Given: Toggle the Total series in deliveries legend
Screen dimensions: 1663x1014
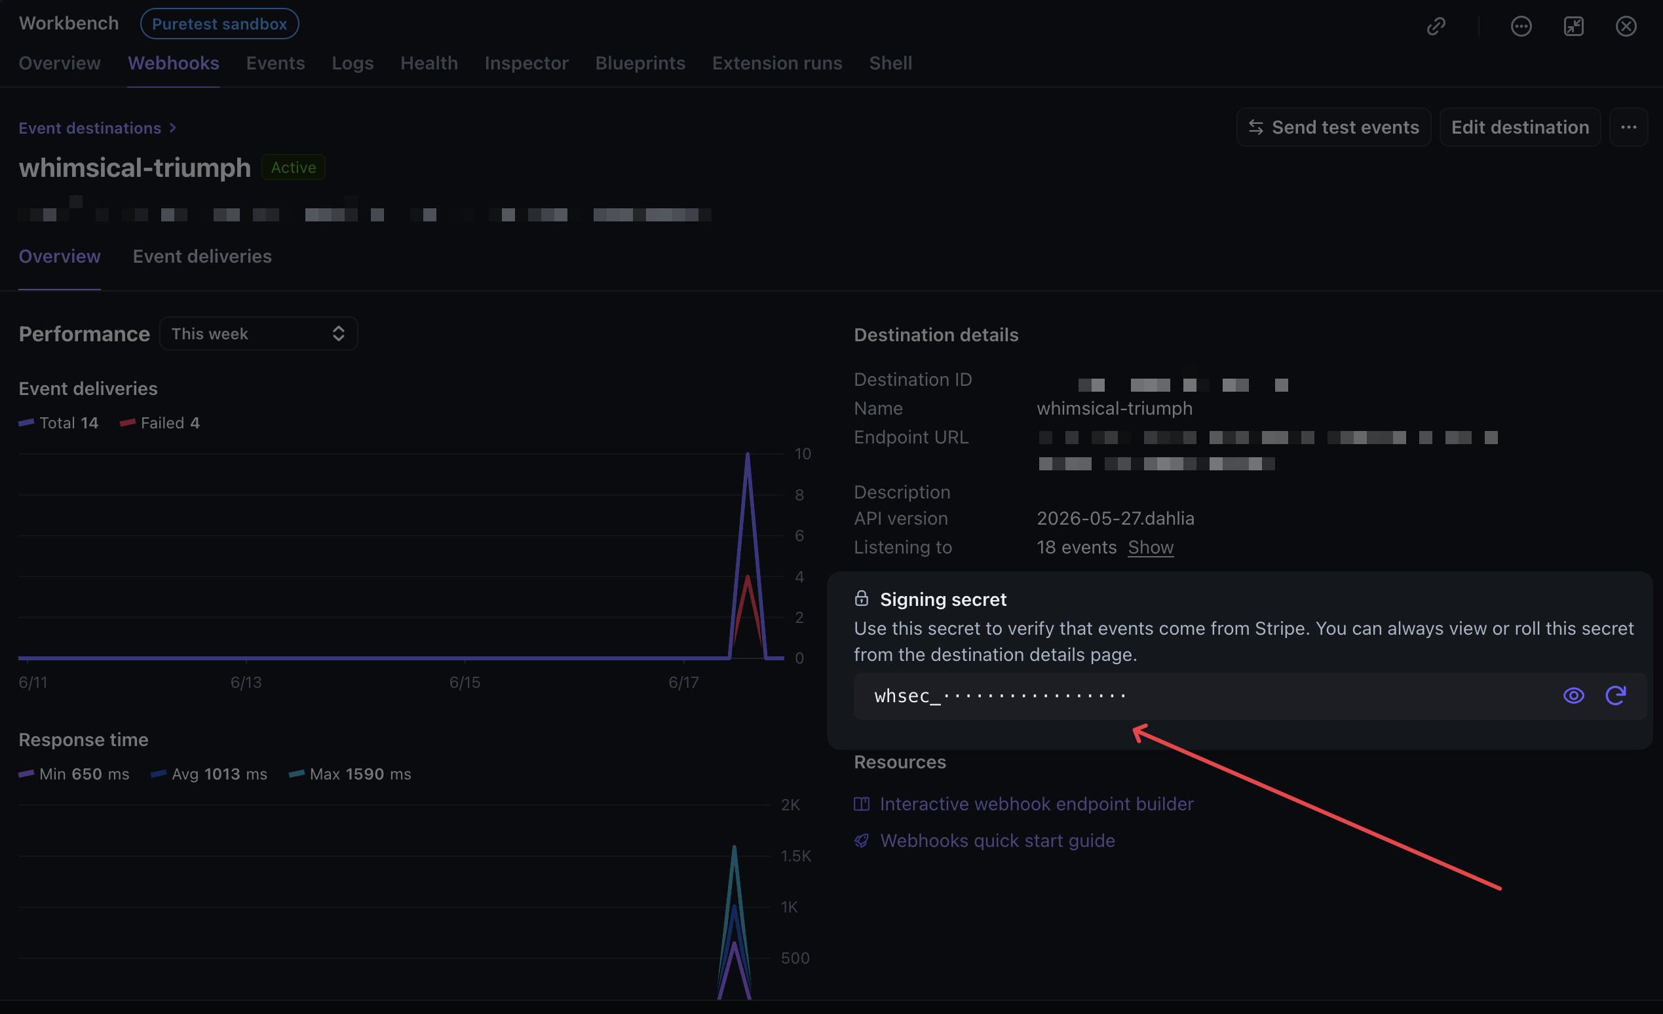Looking at the screenshot, I should click(x=59, y=423).
